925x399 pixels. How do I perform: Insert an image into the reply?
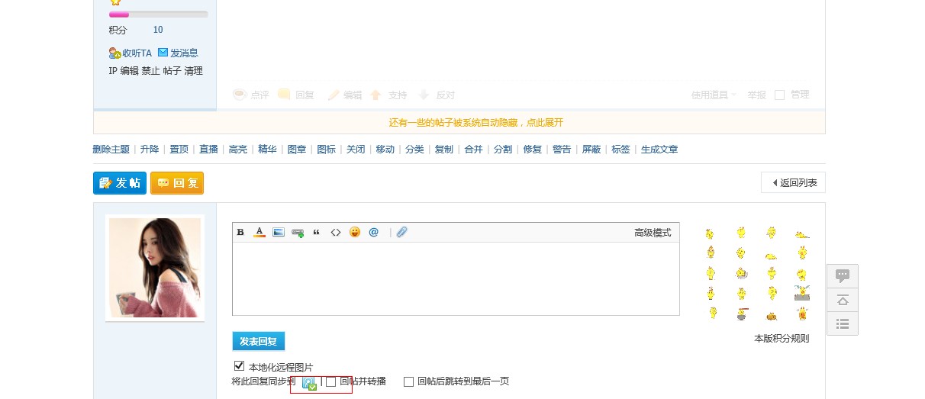click(x=279, y=232)
